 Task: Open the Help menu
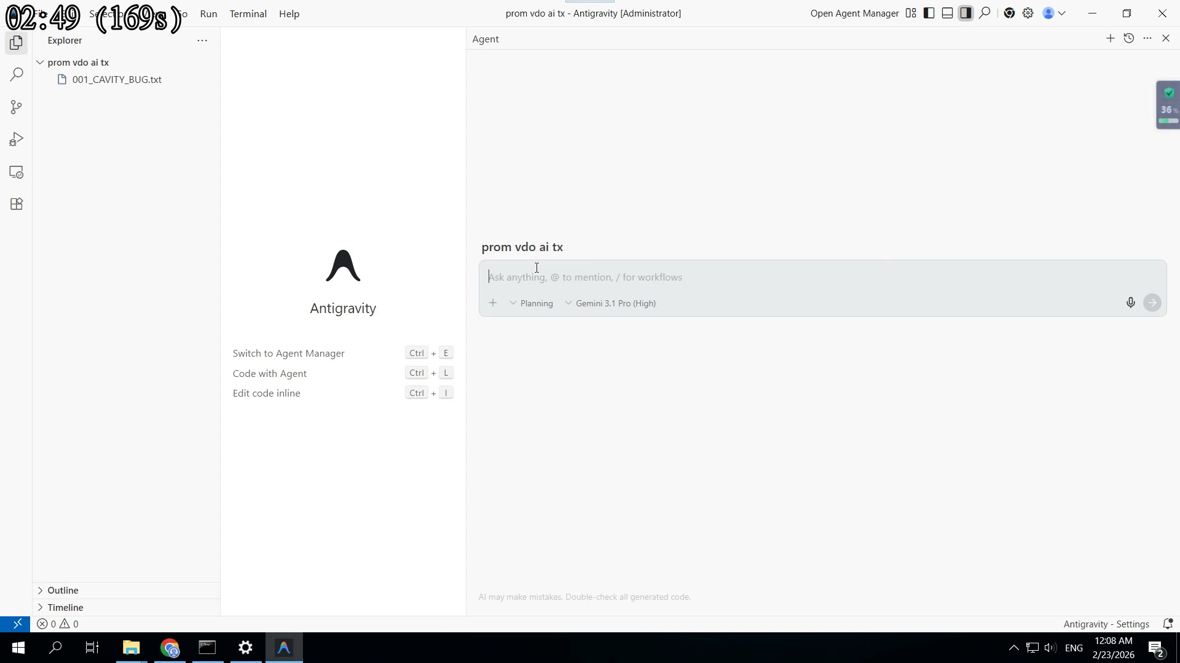click(x=289, y=14)
